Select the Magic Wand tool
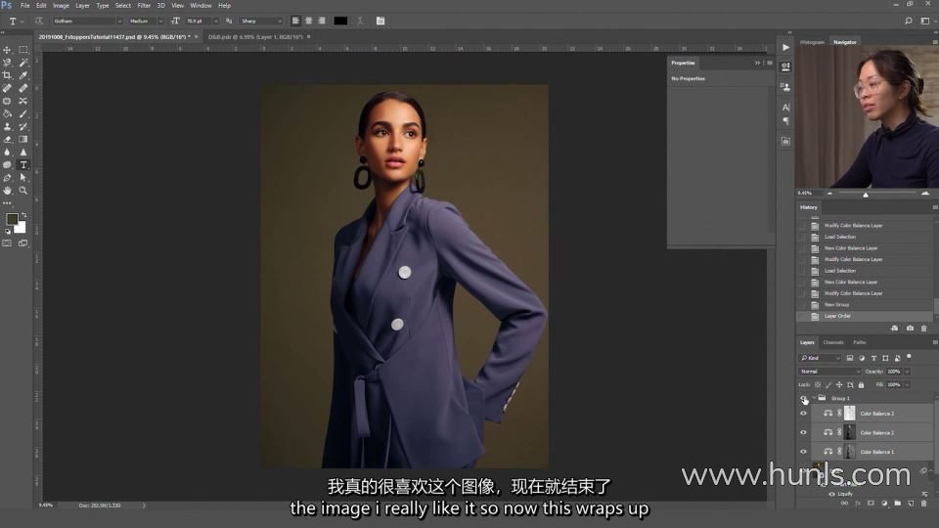939x528 pixels. [22, 63]
